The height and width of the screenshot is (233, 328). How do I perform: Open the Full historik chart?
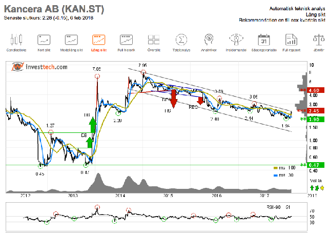click(126, 43)
